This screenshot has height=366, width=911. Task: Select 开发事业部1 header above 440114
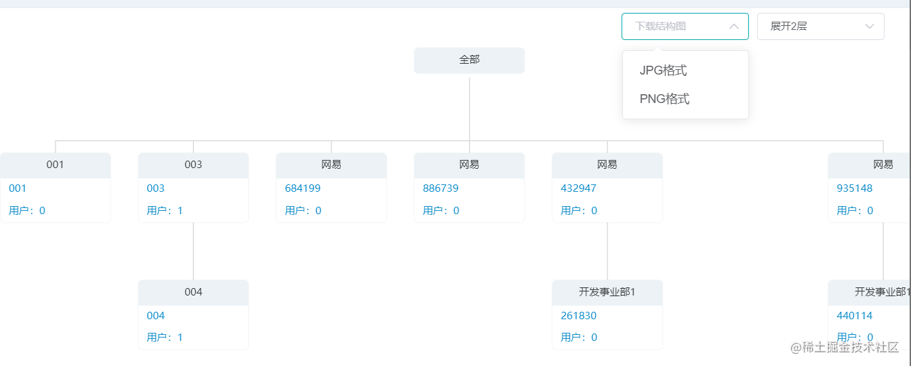[870, 292]
